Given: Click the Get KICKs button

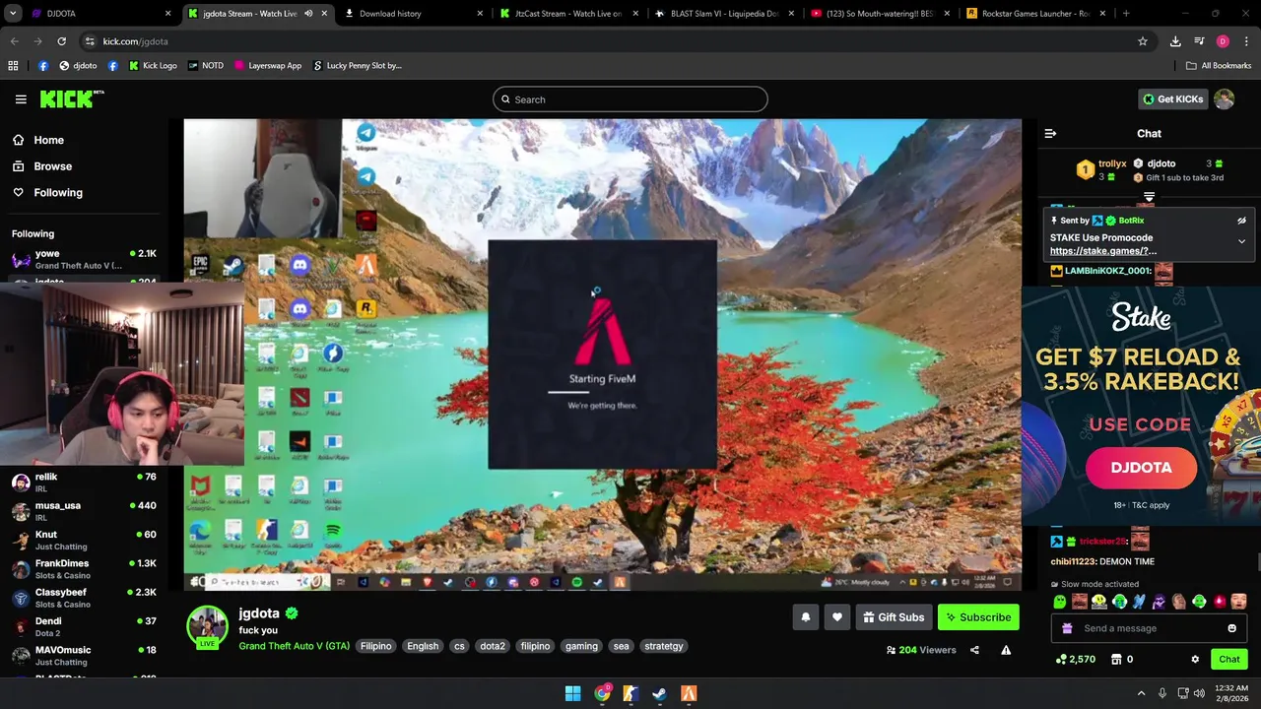Looking at the screenshot, I should coord(1172,99).
